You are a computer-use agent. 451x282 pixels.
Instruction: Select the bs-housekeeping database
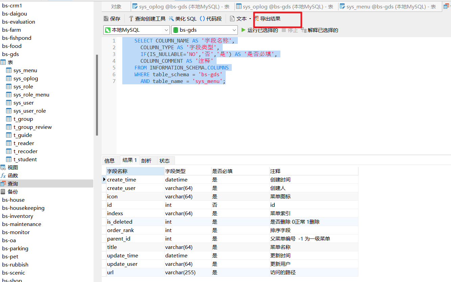[x=23, y=208]
